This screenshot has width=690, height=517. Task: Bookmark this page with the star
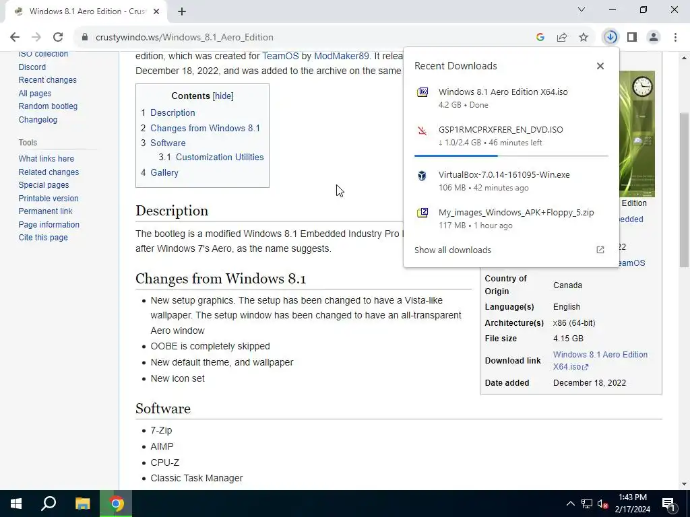(584, 38)
